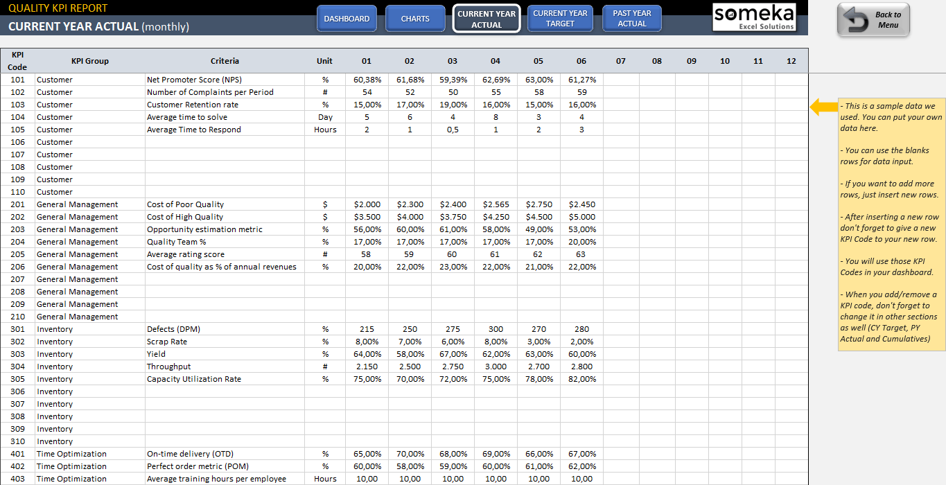This screenshot has height=485, width=946.
Task: Open the DASHBOARD page
Action: (347, 19)
